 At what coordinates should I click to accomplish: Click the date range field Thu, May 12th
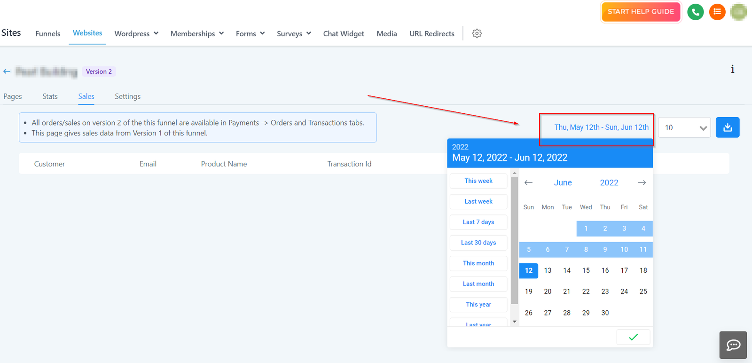[x=601, y=127]
